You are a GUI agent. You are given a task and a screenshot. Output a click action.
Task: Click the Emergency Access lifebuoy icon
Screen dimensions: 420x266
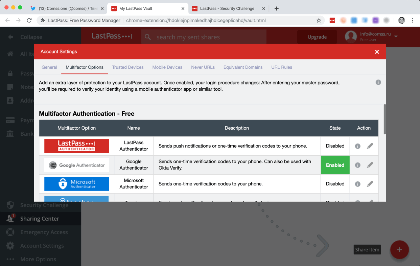pyautogui.click(x=10, y=232)
